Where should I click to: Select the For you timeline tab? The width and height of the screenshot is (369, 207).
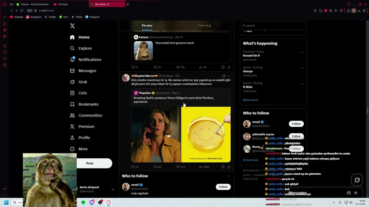(147, 26)
